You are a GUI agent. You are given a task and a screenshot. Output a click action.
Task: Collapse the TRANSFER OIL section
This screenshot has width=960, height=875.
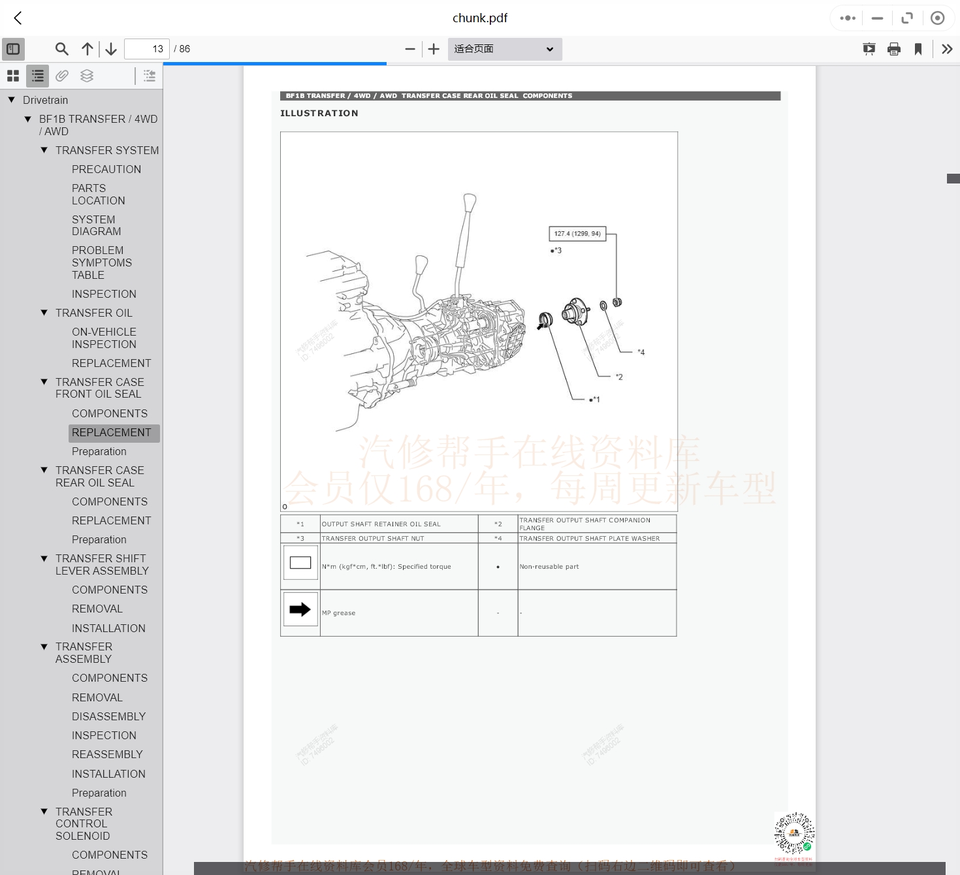[x=44, y=313]
